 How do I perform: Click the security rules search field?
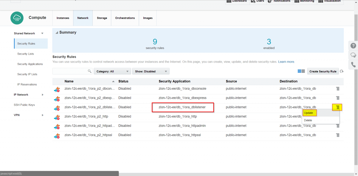pyautogui.click(x=70, y=71)
